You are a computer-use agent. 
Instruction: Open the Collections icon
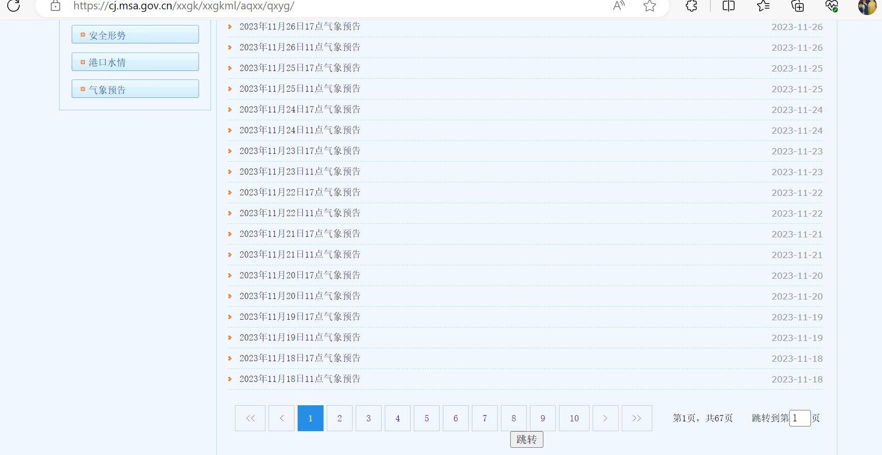797,6
